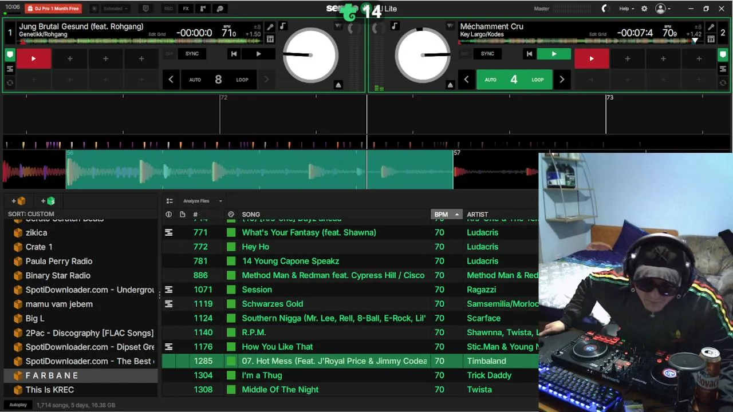The image size is (733, 412).
Task: Select track Hot Mess by Timbaland
Action: pyautogui.click(x=350, y=361)
